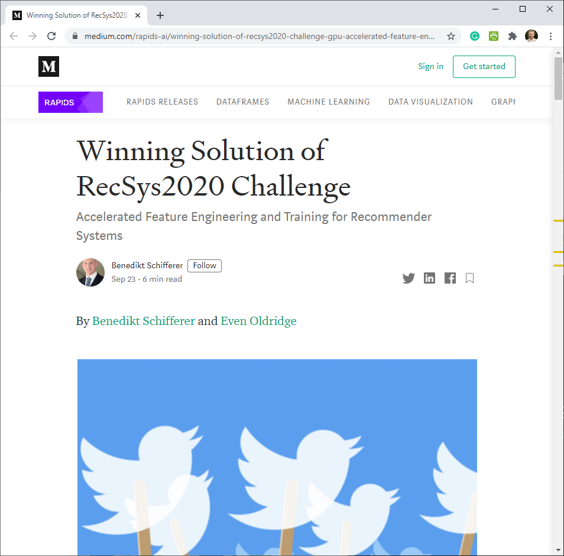
Task: Open the MACHINE LEARNING section
Action: tap(329, 102)
